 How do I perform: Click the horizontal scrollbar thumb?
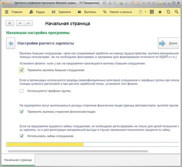tap(78, 151)
